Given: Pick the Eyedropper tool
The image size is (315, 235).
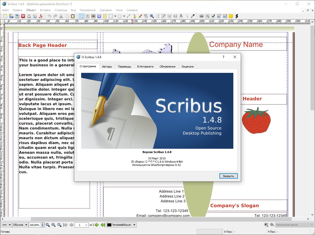Looking at the screenshot, I should tap(193, 16).
